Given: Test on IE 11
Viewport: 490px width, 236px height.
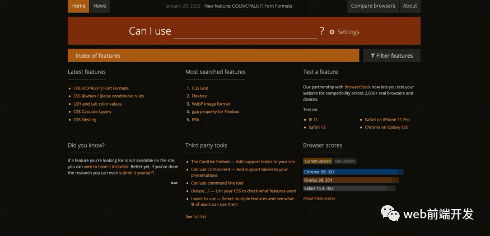Looking at the screenshot, I should [x=313, y=120].
